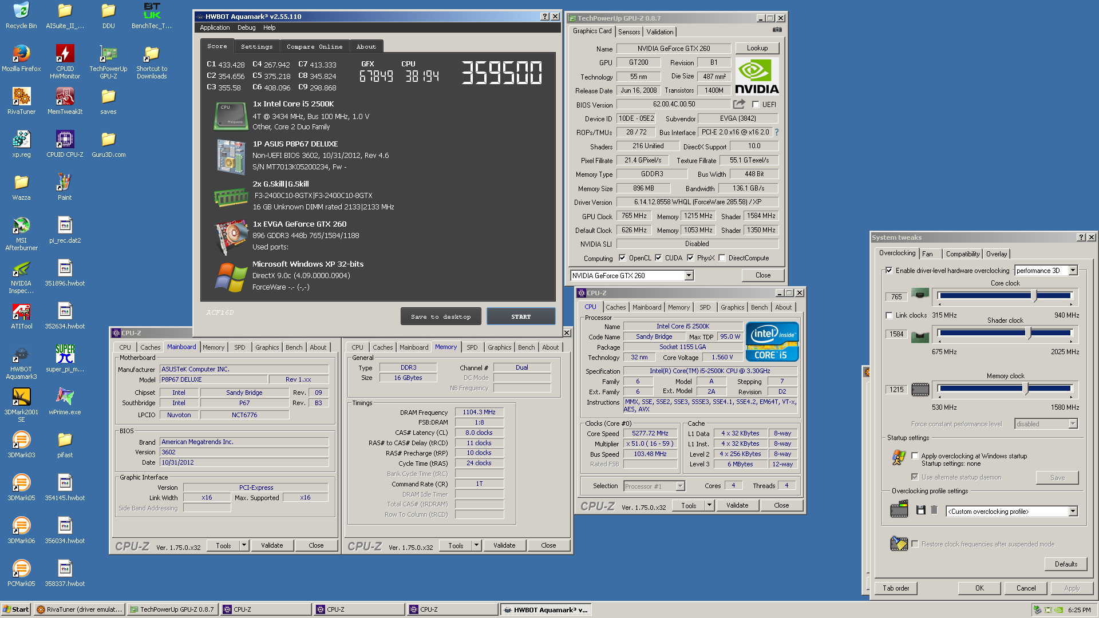Viewport: 1099px width, 618px height.
Task: Toggle the UEFI checkbox in GPU-Z
Action: tap(756, 105)
